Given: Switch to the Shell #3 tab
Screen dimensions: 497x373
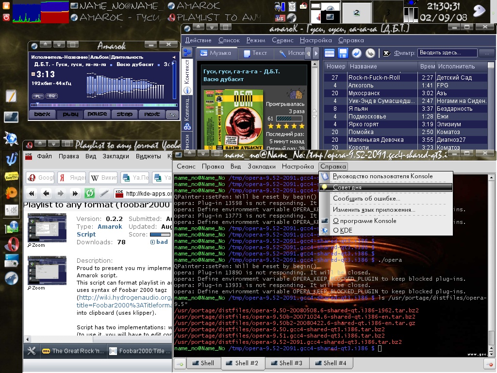Looking at the screenshot, I should click(x=286, y=363).
